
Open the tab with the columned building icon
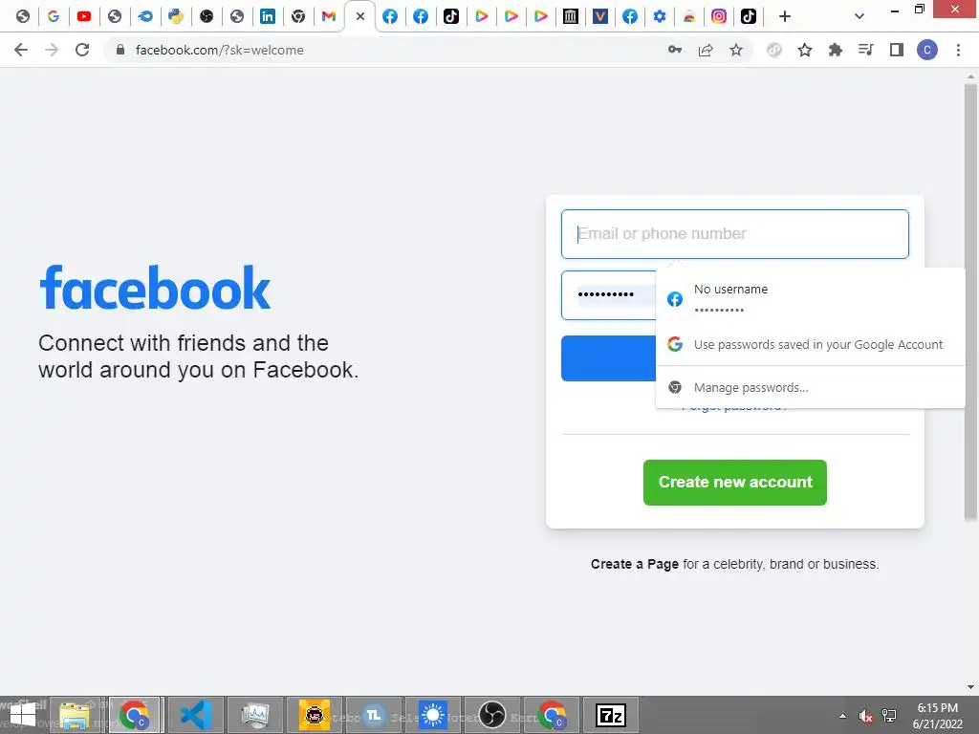(570, 16)
